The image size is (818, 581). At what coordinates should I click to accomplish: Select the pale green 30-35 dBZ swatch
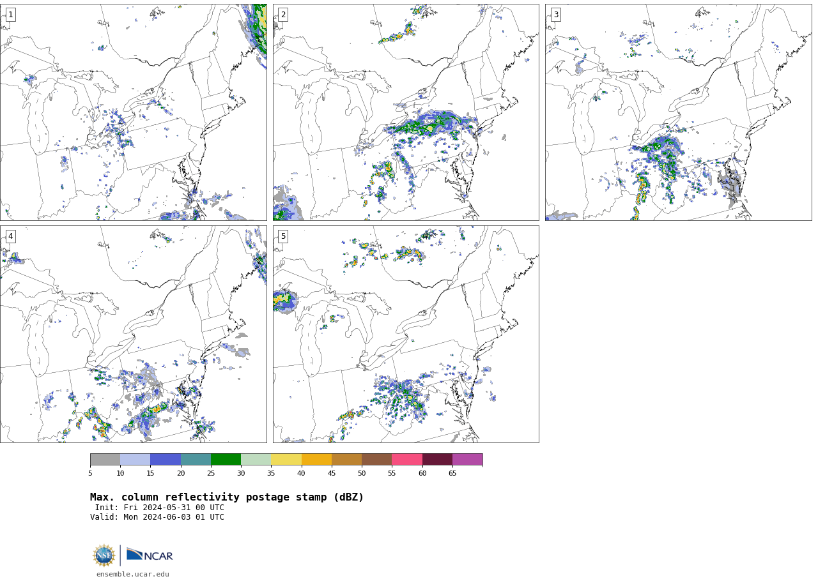(x=256, y=460)
